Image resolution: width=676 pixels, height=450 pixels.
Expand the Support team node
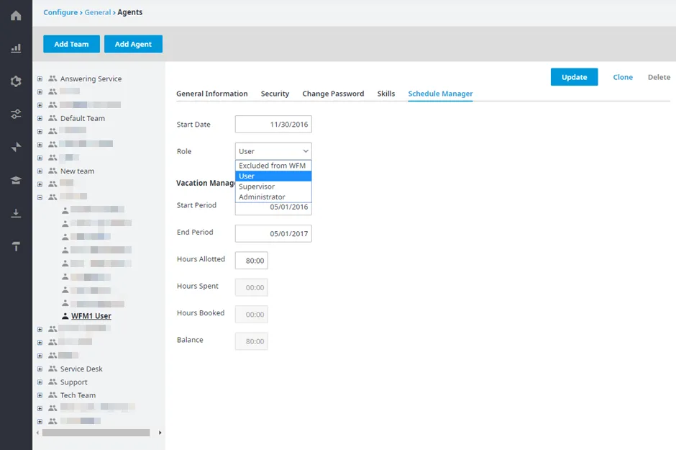point(40,382)
